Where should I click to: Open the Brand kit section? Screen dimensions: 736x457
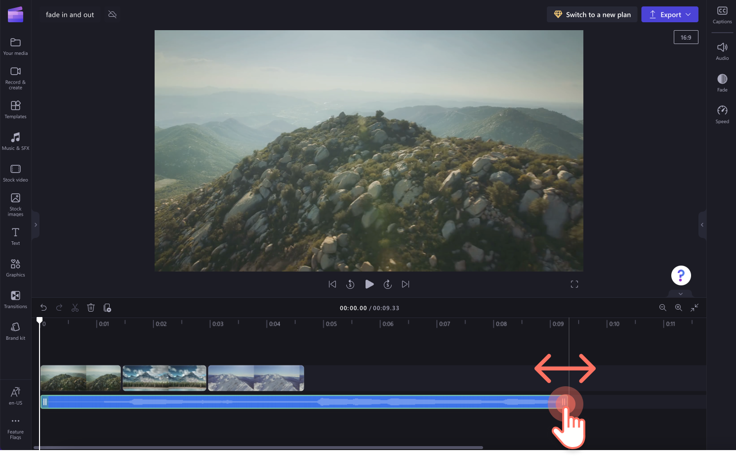pos(15,330)
